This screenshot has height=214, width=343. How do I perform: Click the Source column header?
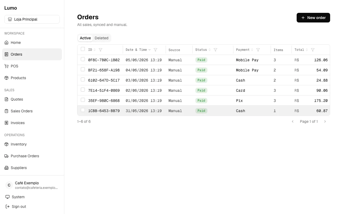[x=174, y=50]
